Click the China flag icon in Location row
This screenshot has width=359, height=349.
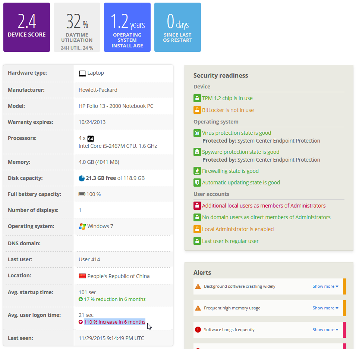coord(82,275)
